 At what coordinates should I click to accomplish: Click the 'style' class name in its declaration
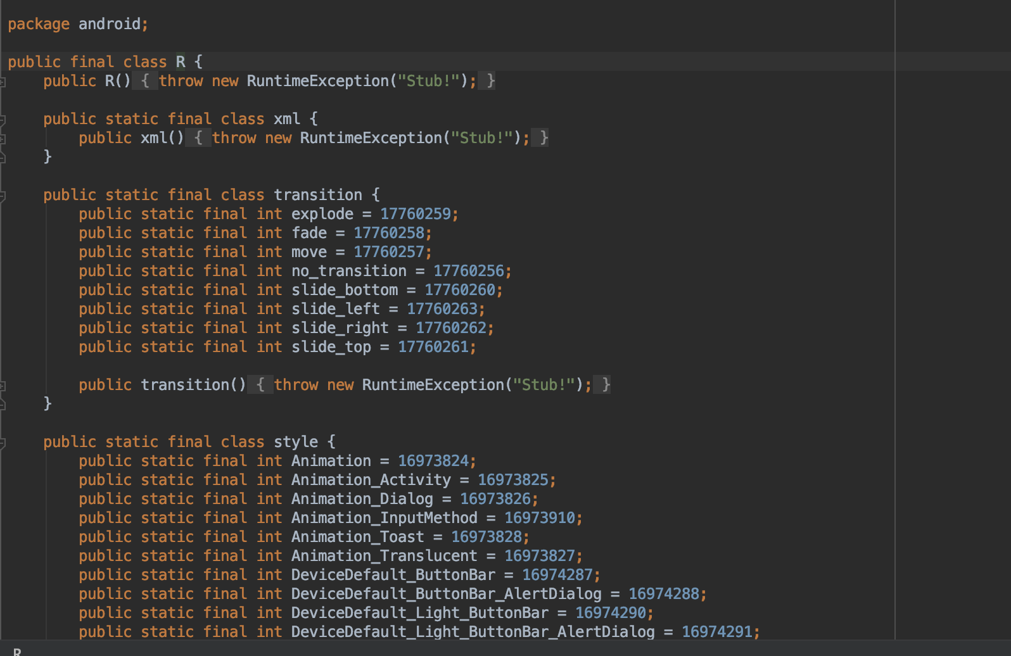(x=296, y=442)
